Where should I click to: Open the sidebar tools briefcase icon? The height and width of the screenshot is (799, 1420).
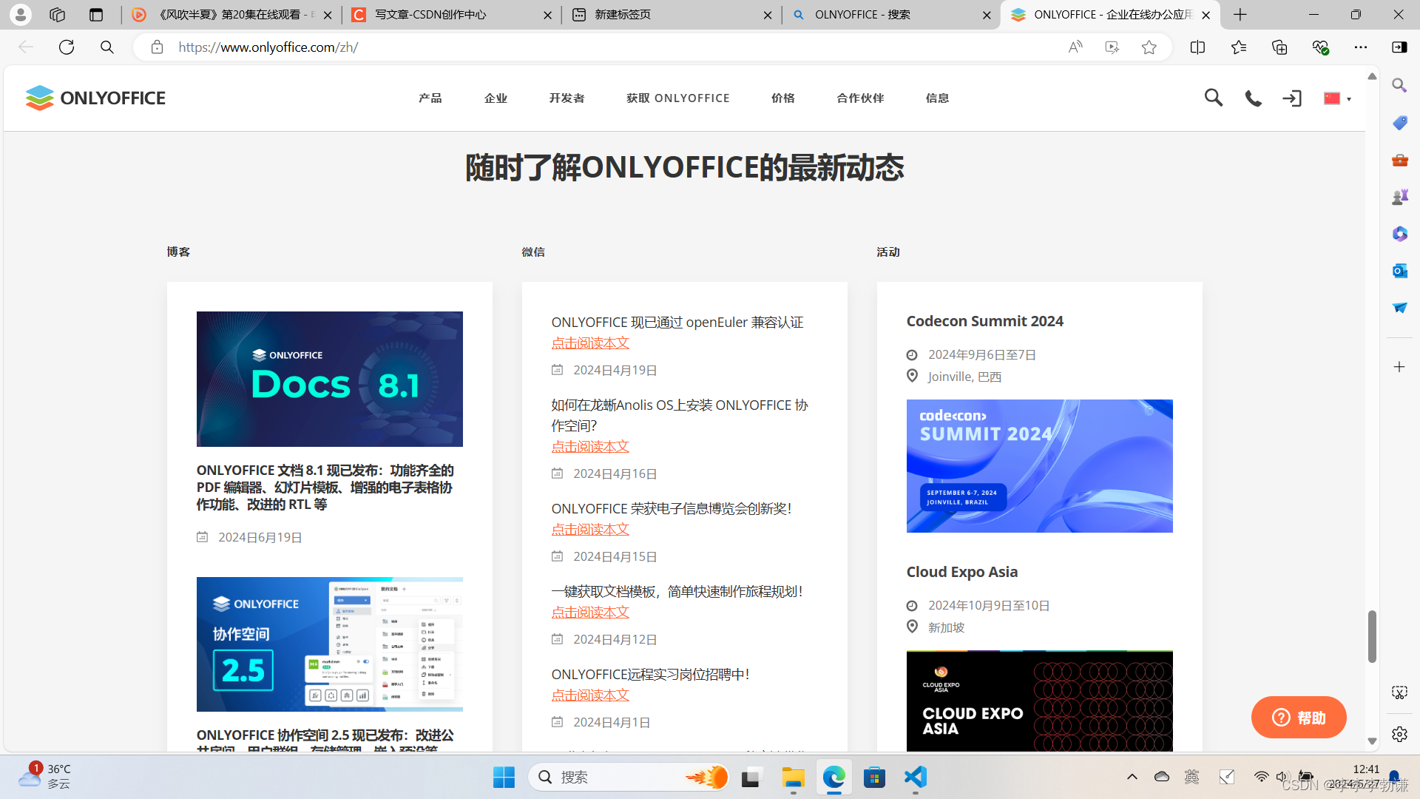[1399, 160]
